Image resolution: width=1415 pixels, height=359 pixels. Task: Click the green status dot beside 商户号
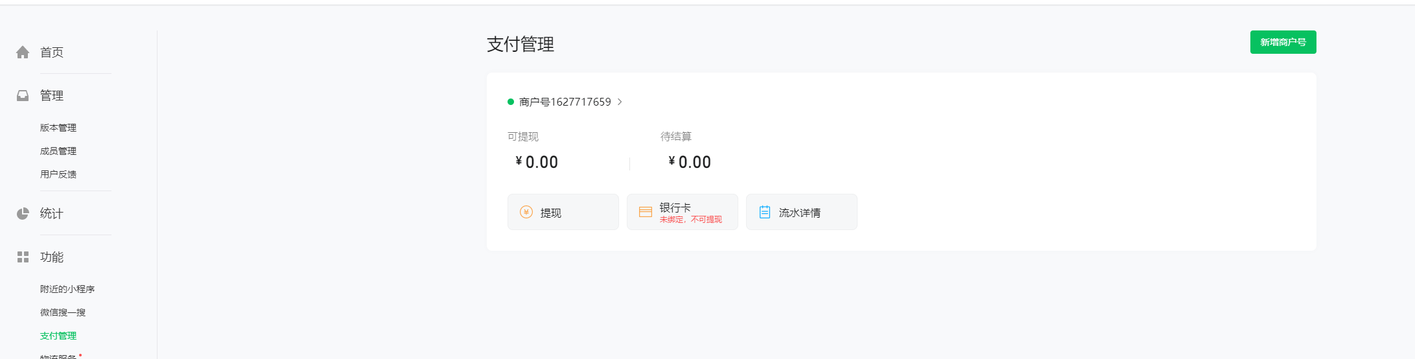pos(511,102)
